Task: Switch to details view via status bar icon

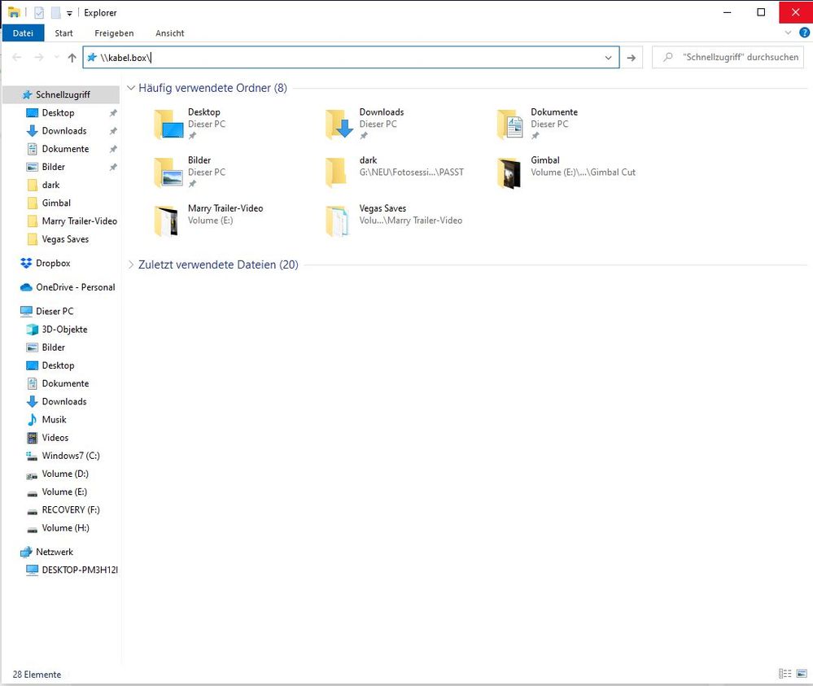Action: click(x=785, y=674)
